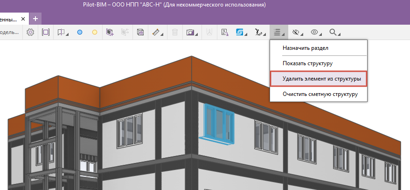410x190 pixels.
Task: Click the 'одель...' toolbar button
Action: (9, 33)
